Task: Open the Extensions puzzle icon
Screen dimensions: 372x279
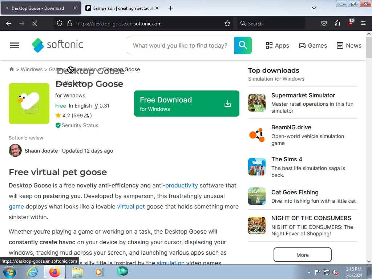Action: pos(337,24)
